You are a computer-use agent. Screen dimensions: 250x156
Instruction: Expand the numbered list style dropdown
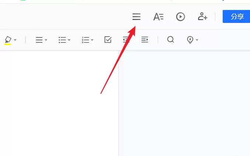92,40
